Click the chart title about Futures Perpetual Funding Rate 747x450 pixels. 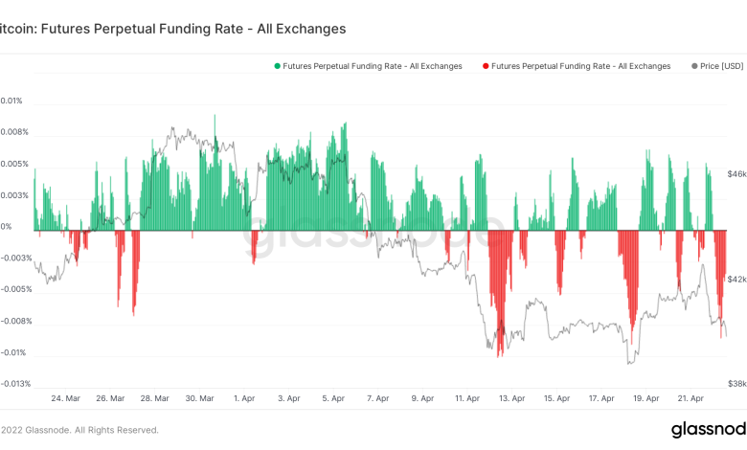click(x=172, y=29)
